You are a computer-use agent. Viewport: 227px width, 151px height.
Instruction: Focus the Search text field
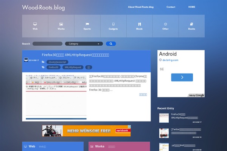[x=48, y=44]
